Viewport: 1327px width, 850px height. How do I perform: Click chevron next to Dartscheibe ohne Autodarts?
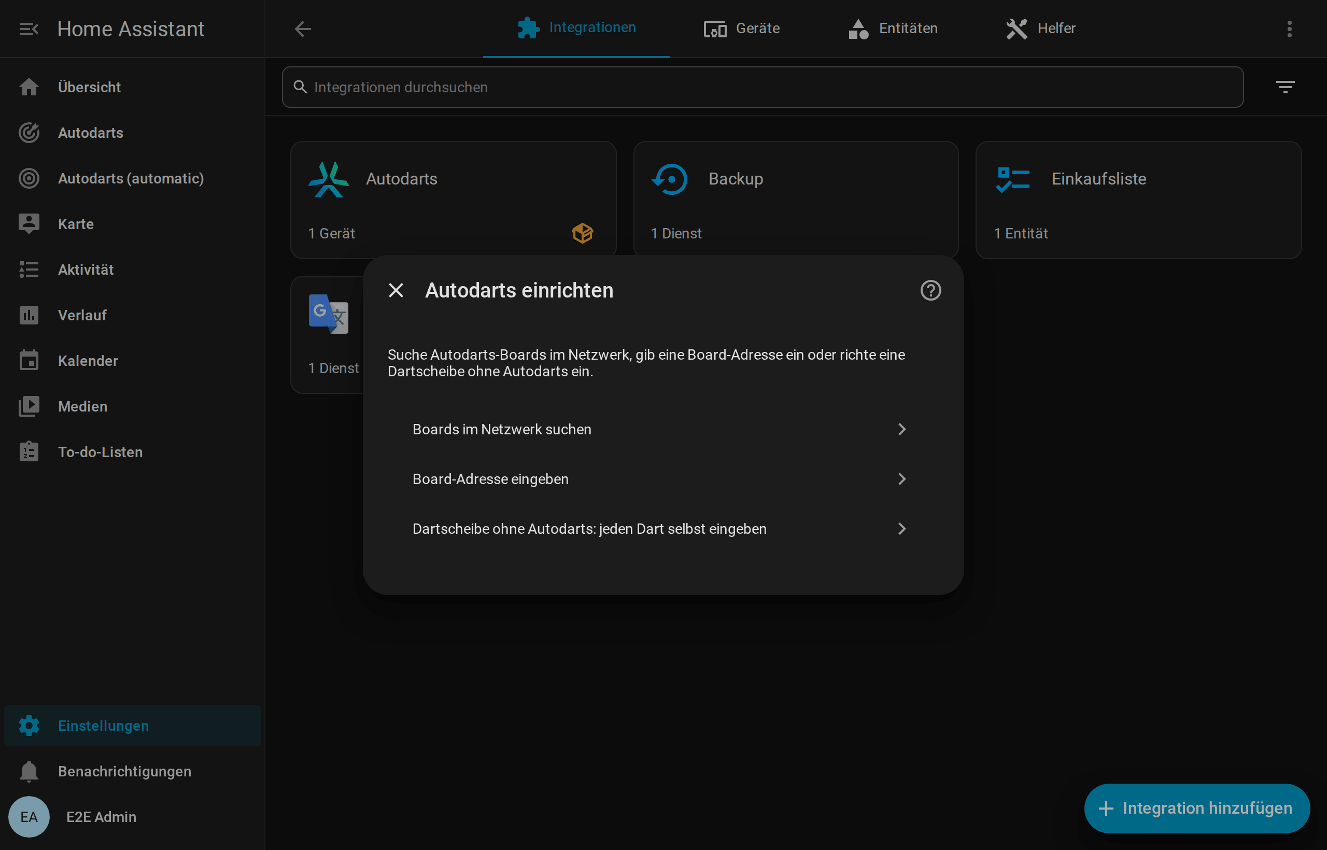(901, 529)
